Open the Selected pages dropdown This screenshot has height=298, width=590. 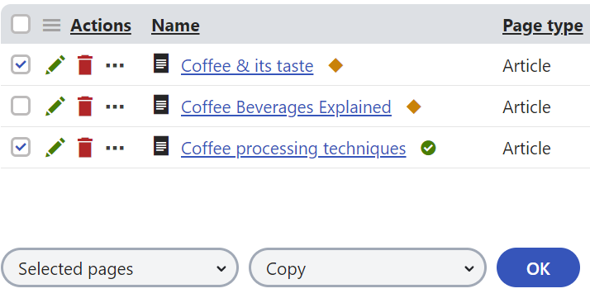click(120, 267)
